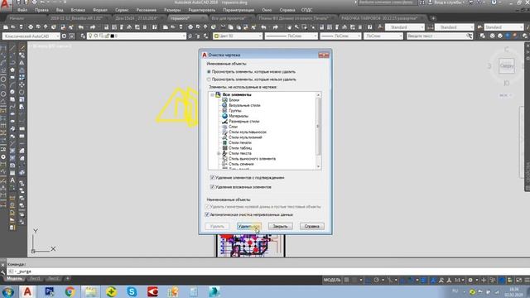Viewport: 530px width, 298px height.
Task: Click the ViewCube top face
Action: coord(506,66)
